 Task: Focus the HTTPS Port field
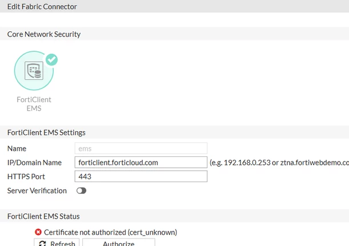point(141,176)
